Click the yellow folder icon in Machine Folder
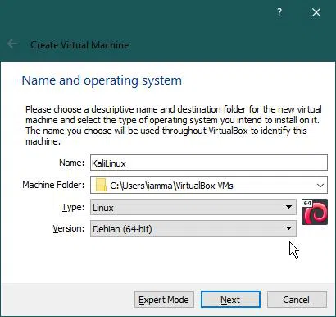 (101, 185)
